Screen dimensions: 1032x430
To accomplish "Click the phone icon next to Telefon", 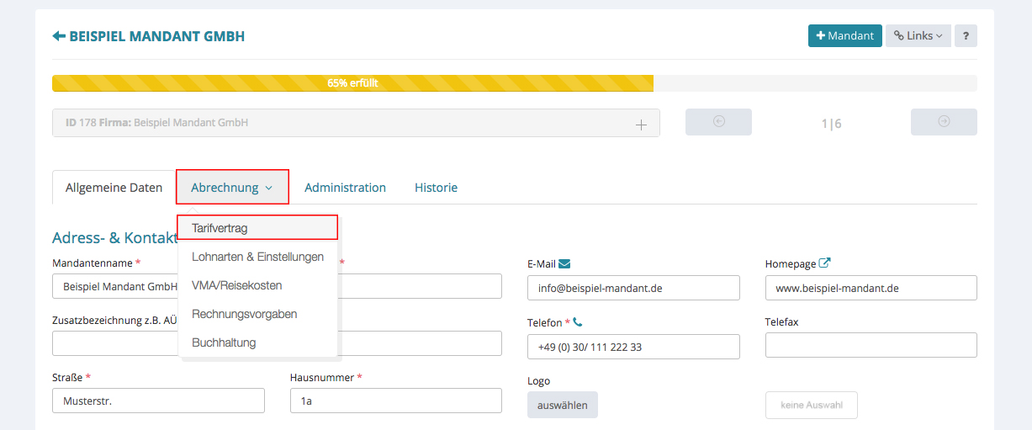I will point(578,322).
